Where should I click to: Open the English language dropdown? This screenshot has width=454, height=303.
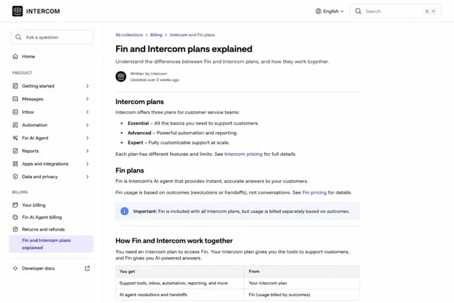tap(330, 11)
